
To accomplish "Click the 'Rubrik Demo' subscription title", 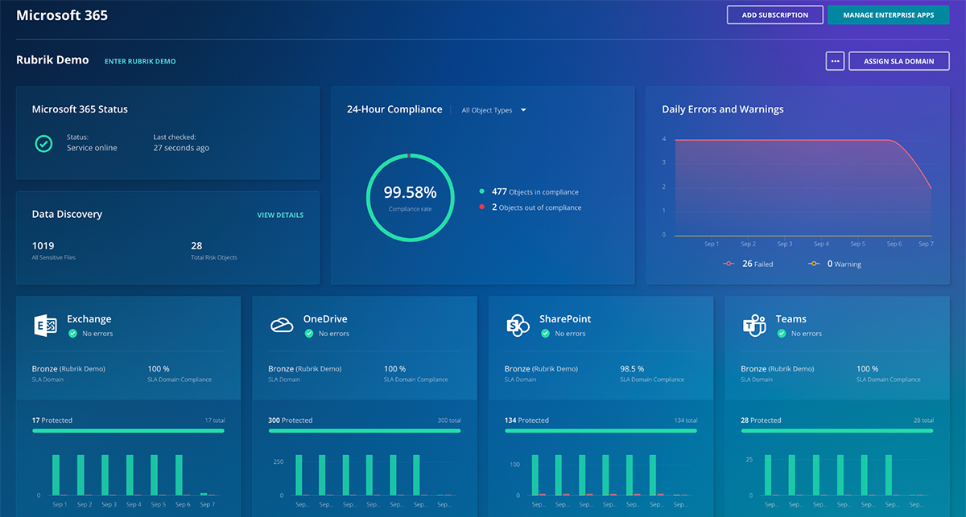I will (x=52, y=60).
